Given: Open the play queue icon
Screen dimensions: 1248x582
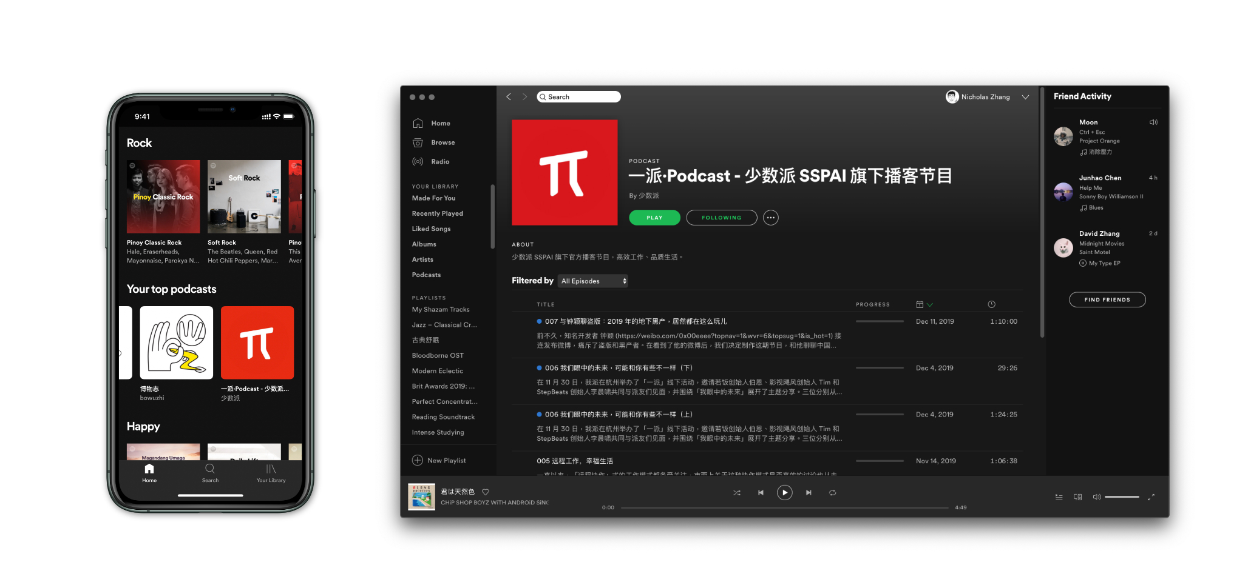Looking at the screenshot, I should coord(1059,497).
